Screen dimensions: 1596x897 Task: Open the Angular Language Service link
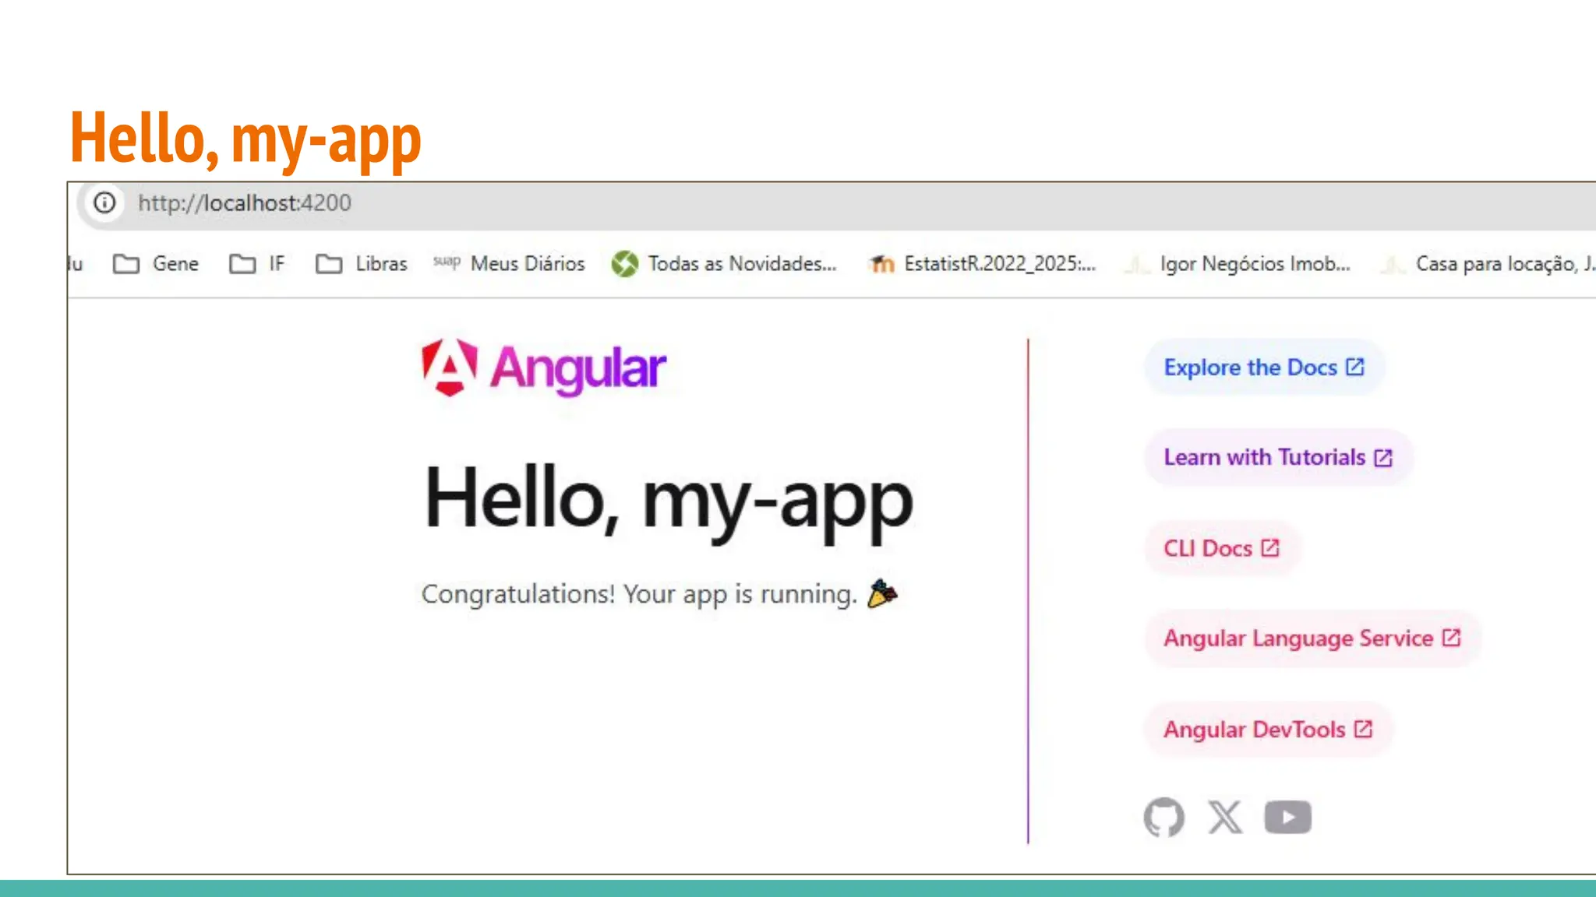click(x=1312, y=638)
